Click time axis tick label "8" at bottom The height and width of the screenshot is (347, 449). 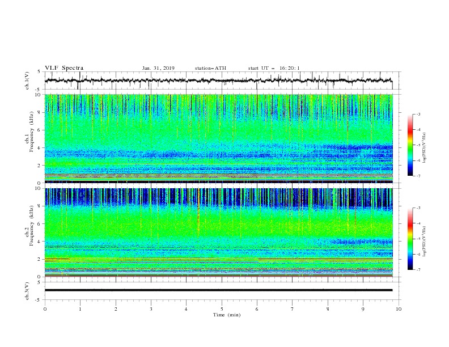click(328, 309)
